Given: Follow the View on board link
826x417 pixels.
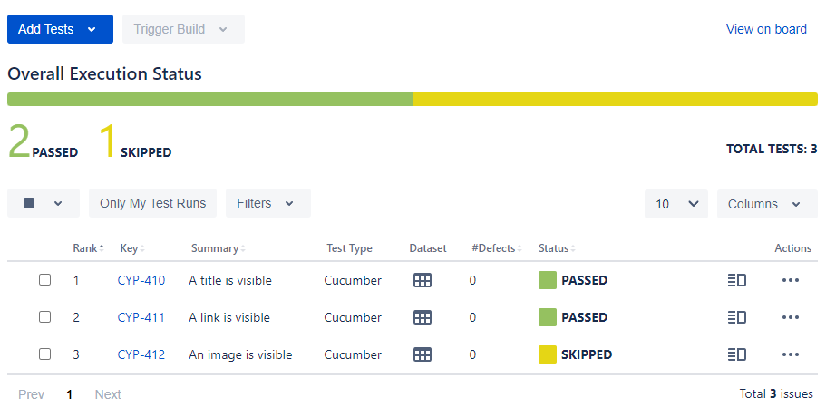Looking at the screenshot, I should tap(766, 29).
